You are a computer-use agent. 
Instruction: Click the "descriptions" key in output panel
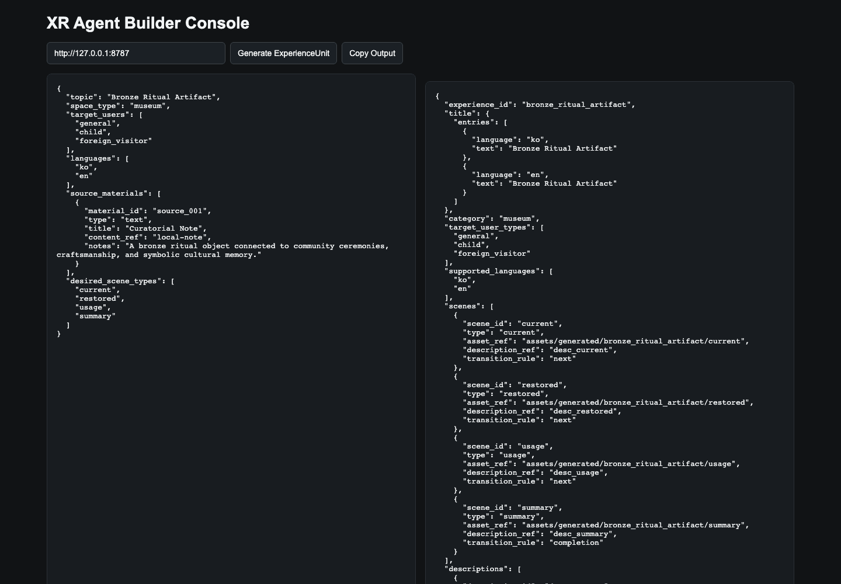[x=478, y=569]
